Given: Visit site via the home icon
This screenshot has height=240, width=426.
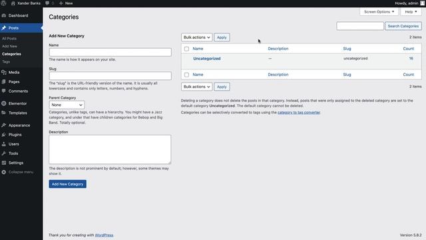Looking at the screenshot, I should tap(13, 3).
